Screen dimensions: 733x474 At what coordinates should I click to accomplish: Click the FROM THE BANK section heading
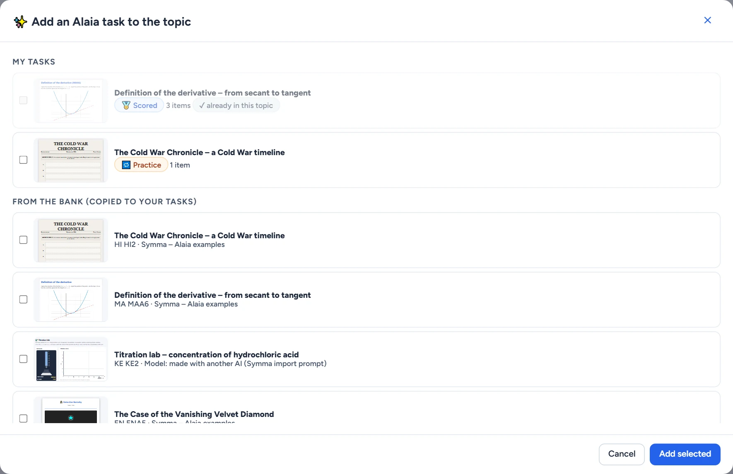(104, 201)
